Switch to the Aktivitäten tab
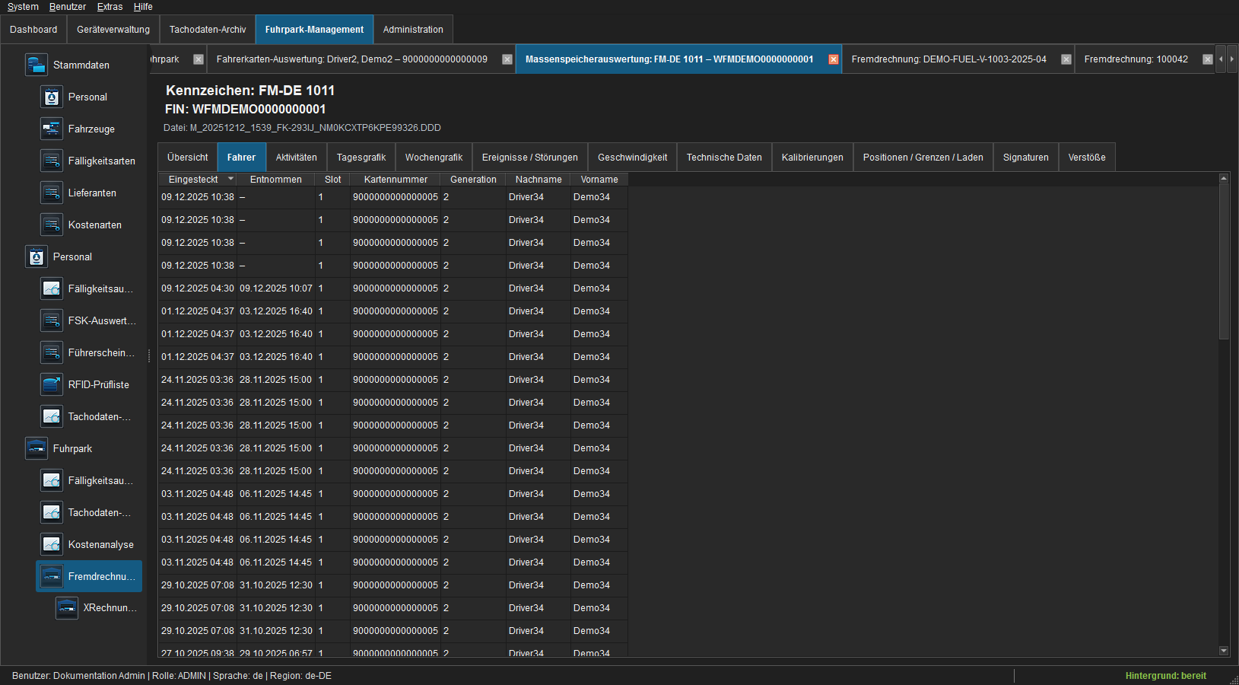 [x=297, y=158]
